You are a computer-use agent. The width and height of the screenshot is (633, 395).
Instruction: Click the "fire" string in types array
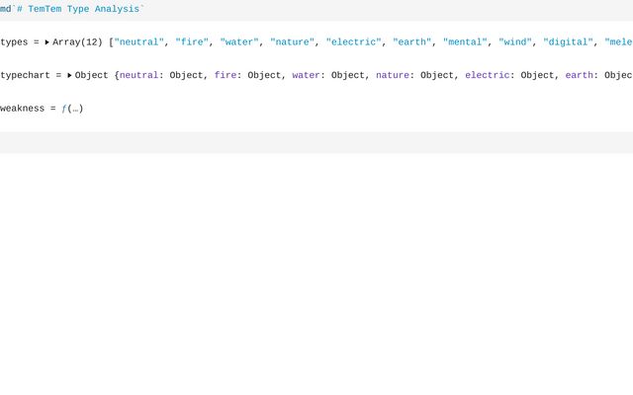(192, 42)
